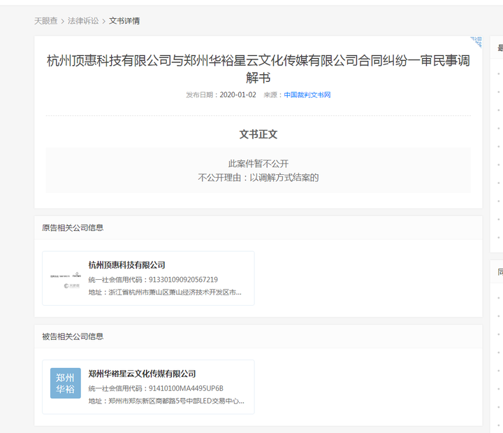Viewport: 503px width, 433px height.
Task: Click 原告相关公司信息 section header
Action: (73, 228)
